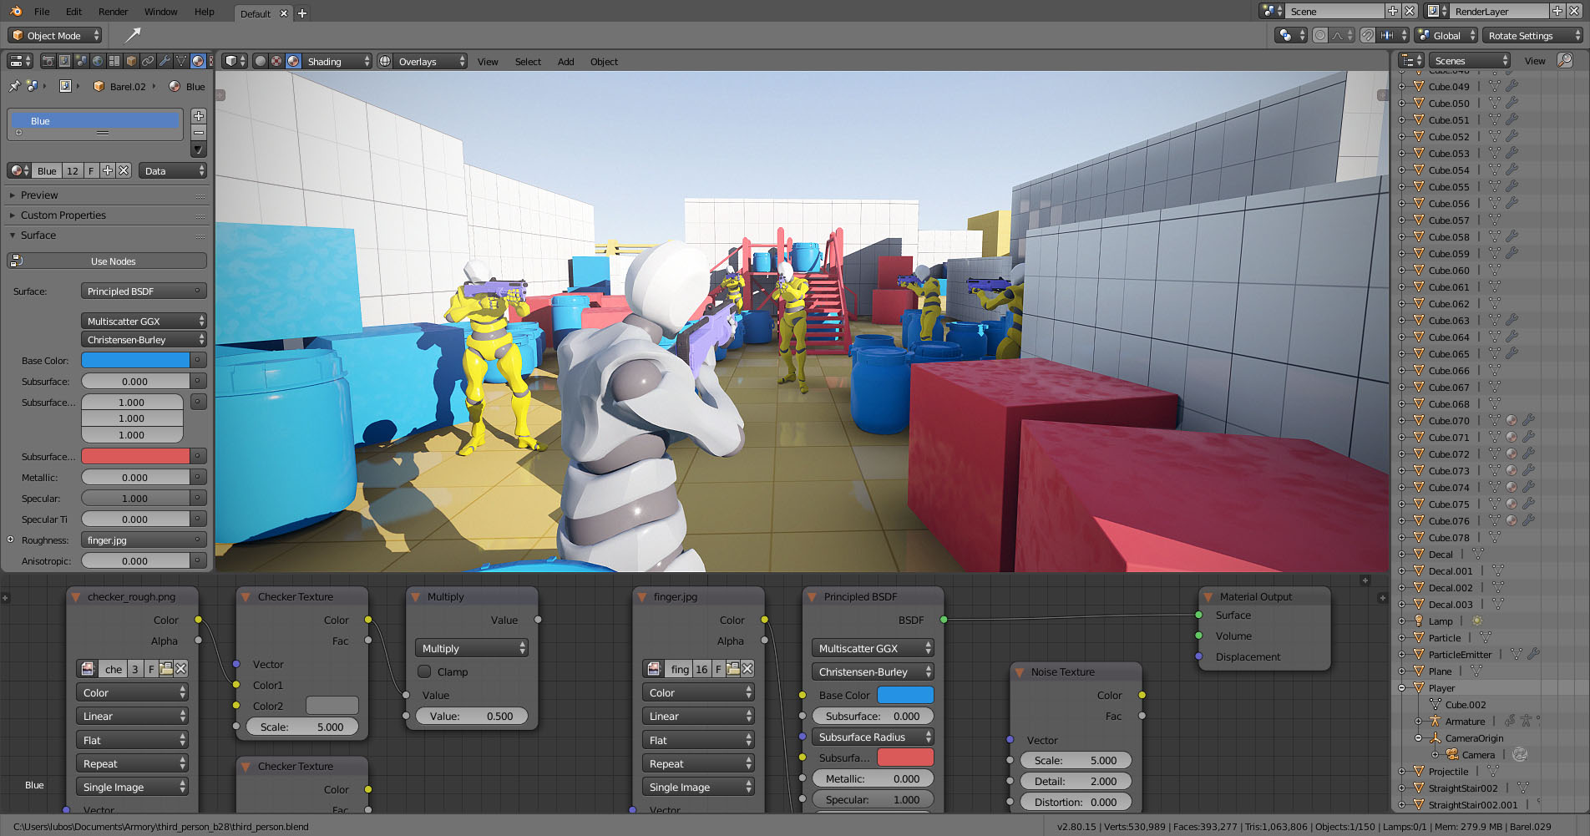The width and height of the screenshot is (1590, 836).
Task: Open the Modifier properties tab (wrench icon)
Action: [x=165, y=61]
